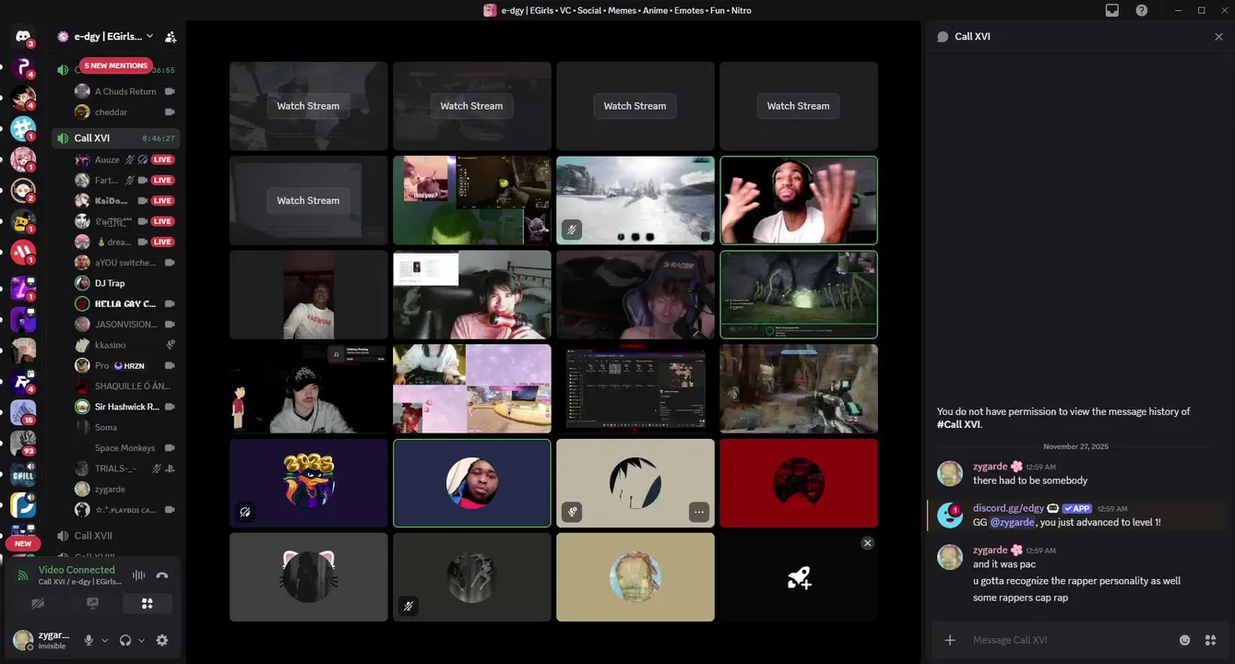Disconnect from call with hang-up icon
This screenshot has width=1235, height=664.
(x=162, y=575)
